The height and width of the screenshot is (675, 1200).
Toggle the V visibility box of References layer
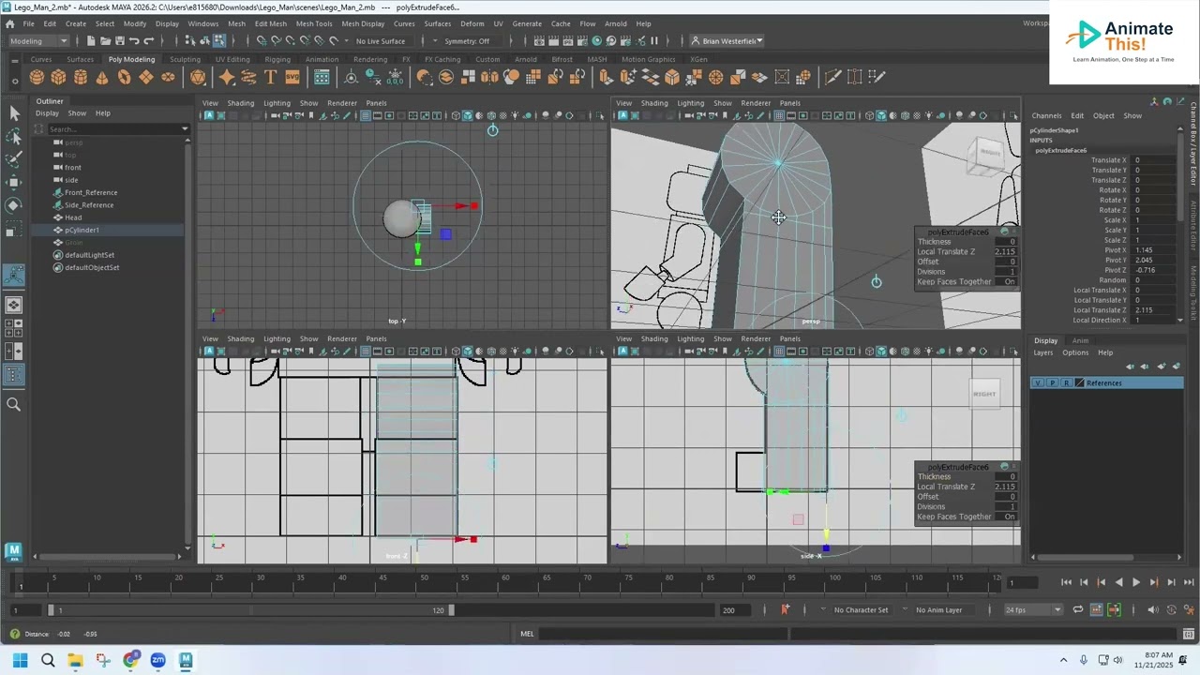1037,382
